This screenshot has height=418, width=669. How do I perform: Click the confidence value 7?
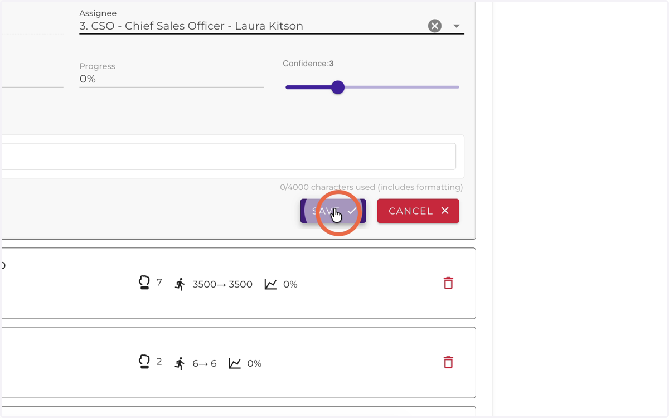[159, 283]
